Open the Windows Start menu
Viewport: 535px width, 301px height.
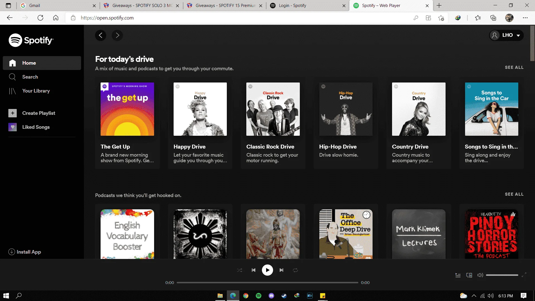pyautogui.click(x=6, y=296)
